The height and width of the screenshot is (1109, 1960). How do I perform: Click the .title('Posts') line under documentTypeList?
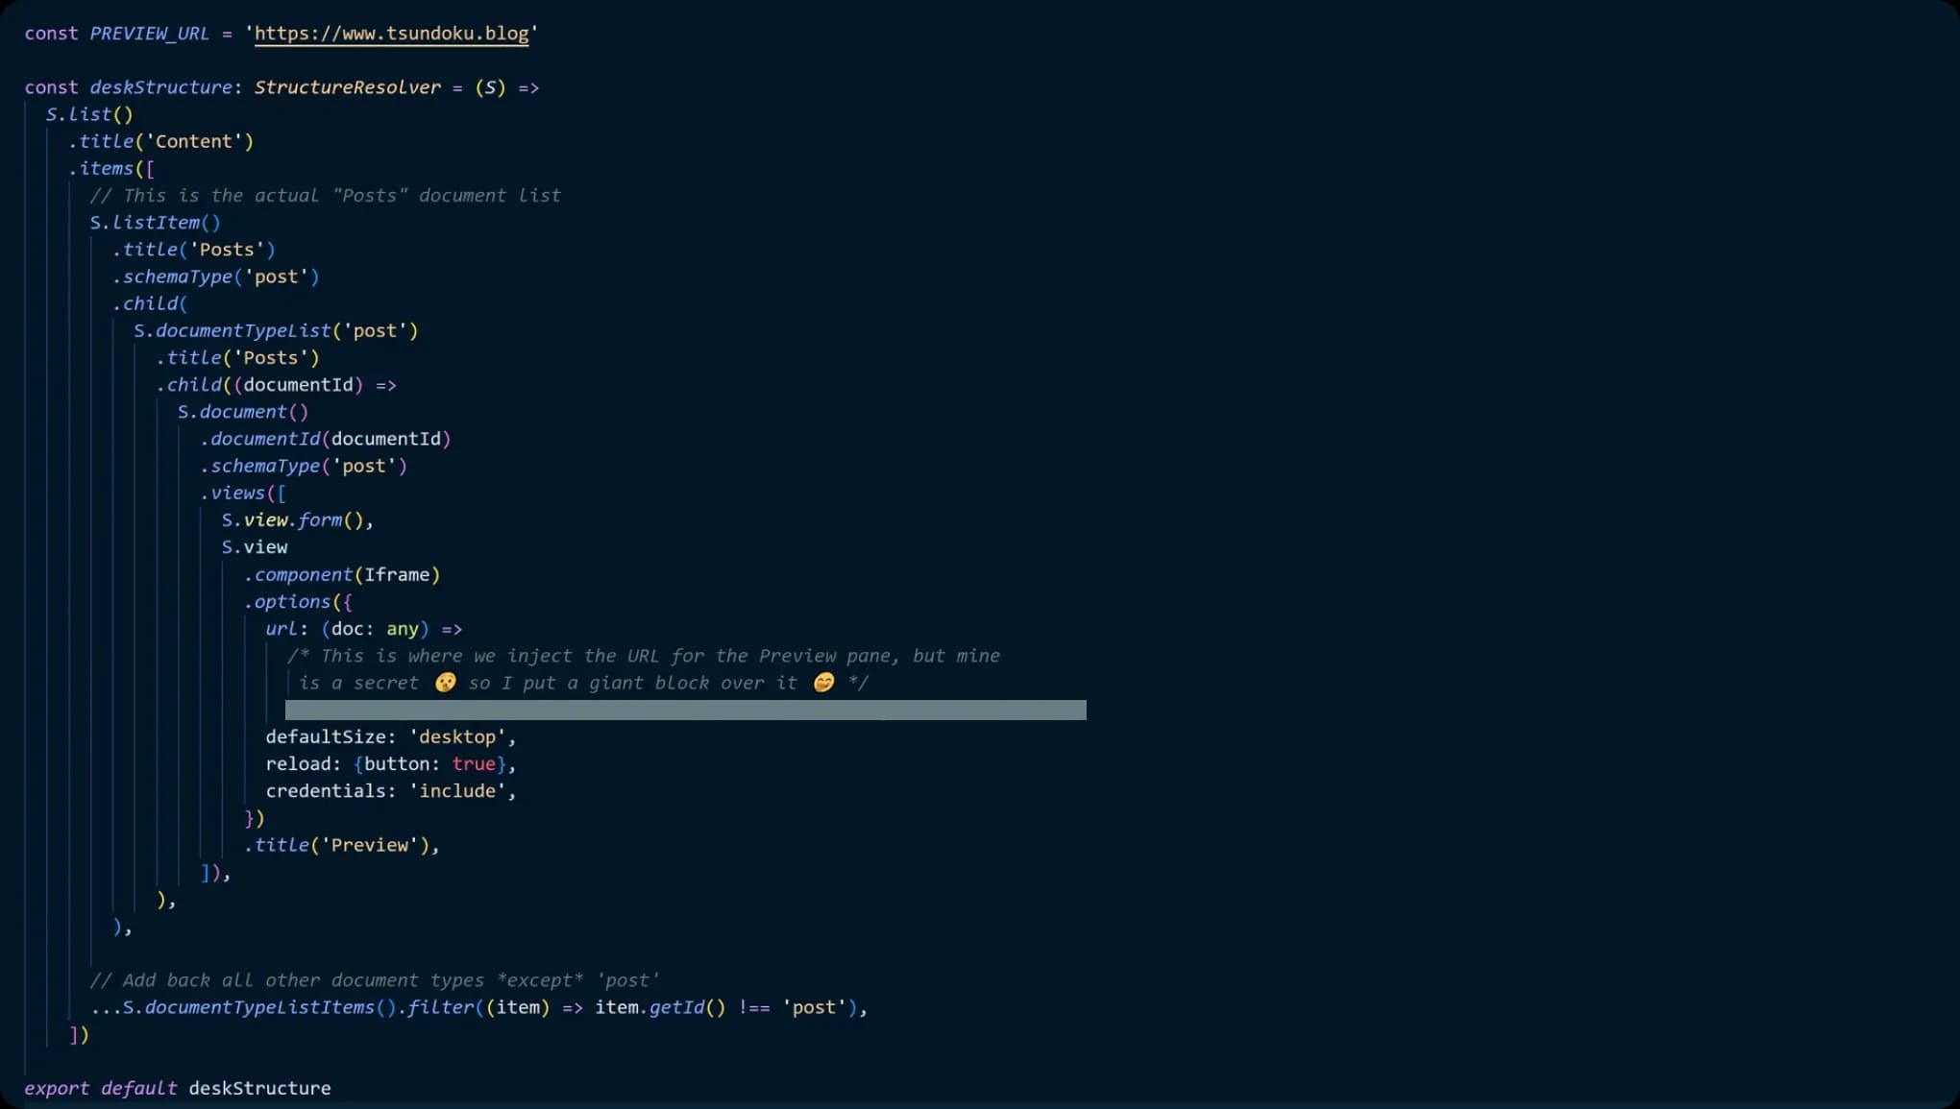coord(237,357)
